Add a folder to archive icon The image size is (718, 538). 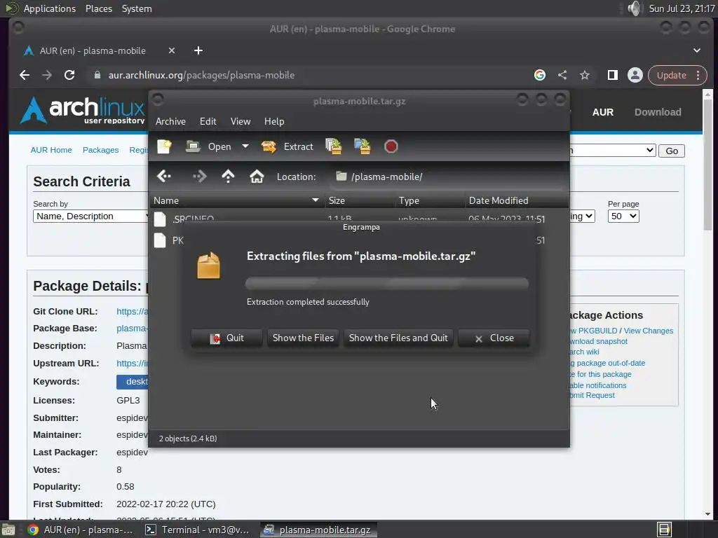tap(363, 146)
